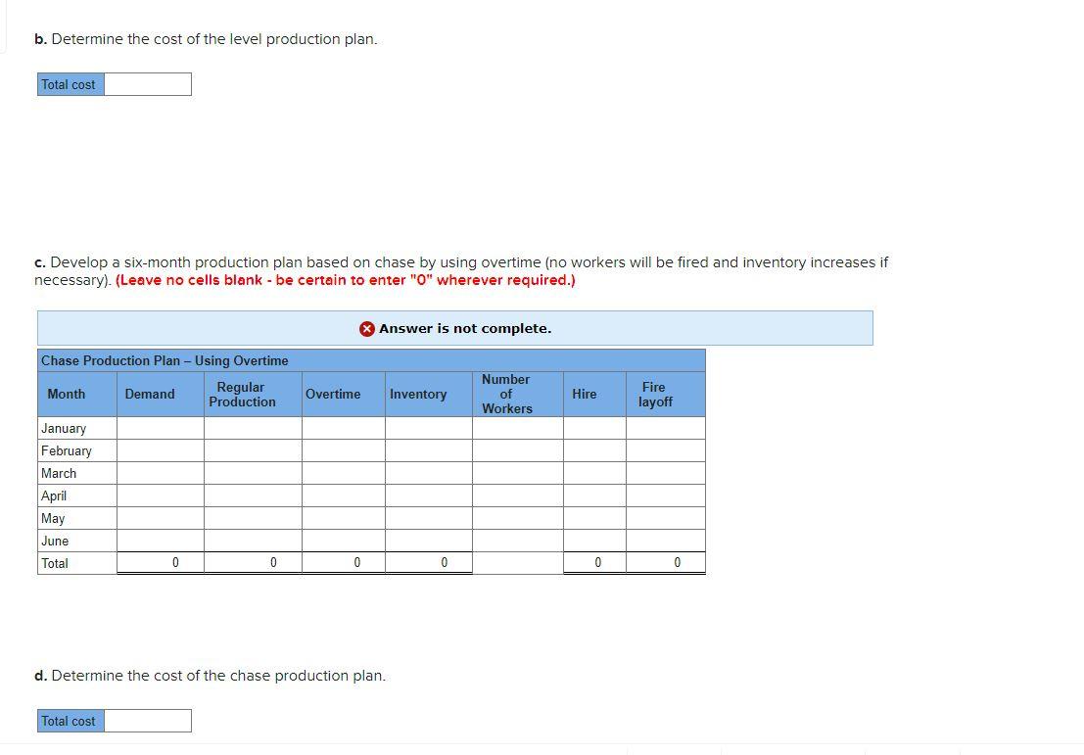This screenshot has width=1084, height=755.
Task: Select June Hire cell
Action: click(594, 541)
